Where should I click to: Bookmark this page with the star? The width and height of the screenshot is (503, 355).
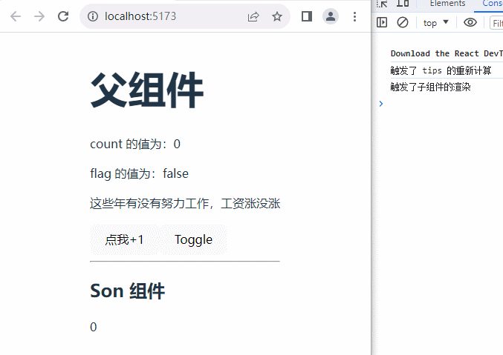tap(277, 16)
